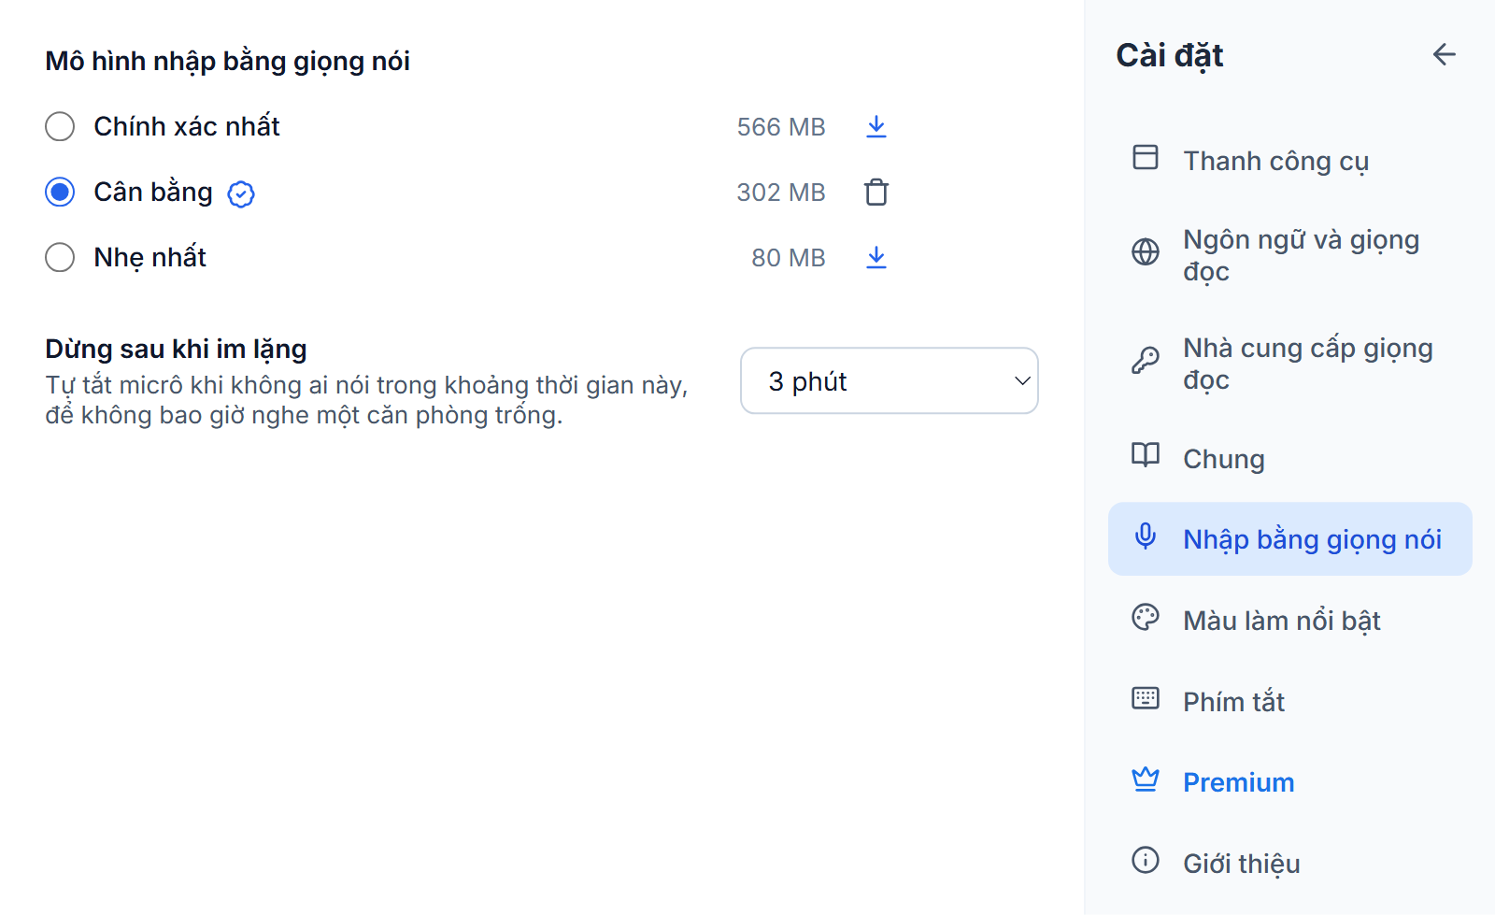Click the Mô hình nhập bằng giọng nói heading
Screen dimensions: 1495x915
(227, 62)
